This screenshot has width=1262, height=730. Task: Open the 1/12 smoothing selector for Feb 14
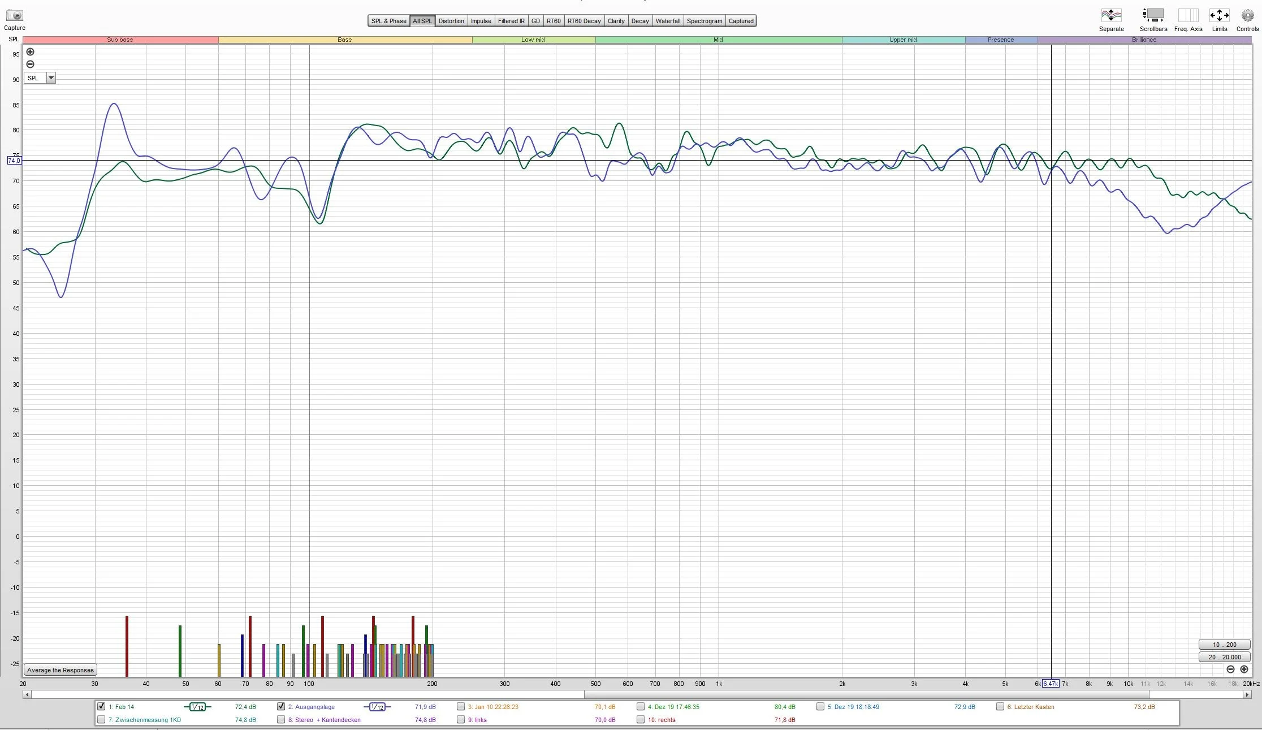pyautogui.click(x=197, y=707)
